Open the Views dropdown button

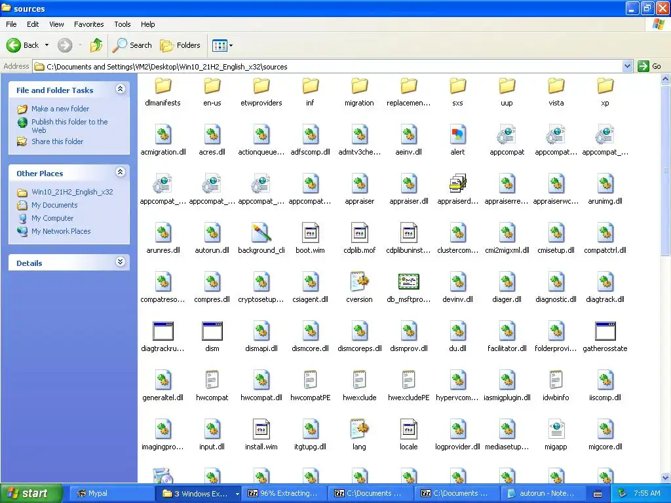(x=223, y=45)
